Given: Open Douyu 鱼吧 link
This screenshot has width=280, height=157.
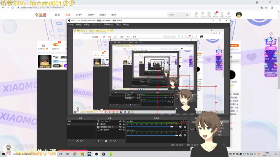Looking at the screenshot, I should (114, 15).
